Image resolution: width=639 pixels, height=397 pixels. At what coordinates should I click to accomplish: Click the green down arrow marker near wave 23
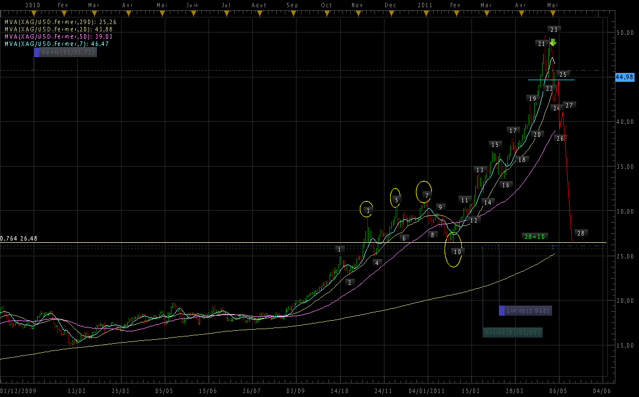tap(553, 43)
